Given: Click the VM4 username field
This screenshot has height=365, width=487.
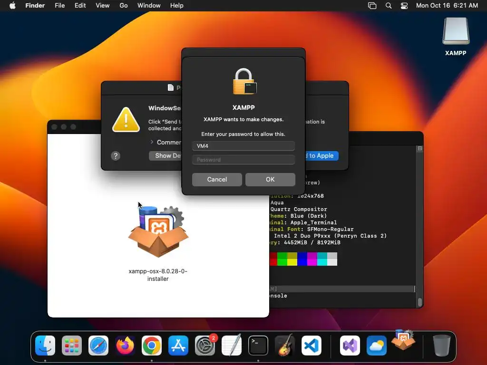Looking at the screenshot, I should [243, 146].
